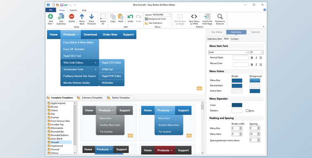
Task: Click Save Button as Image icon
Action: [x=180, y=17]
